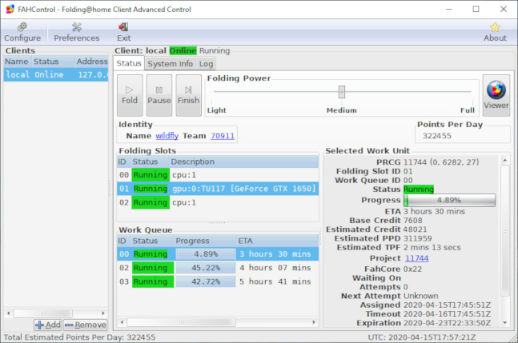Click the Clients list scroll-left arrow
Viewport: 518px width, 343px height.
(9, 313)
